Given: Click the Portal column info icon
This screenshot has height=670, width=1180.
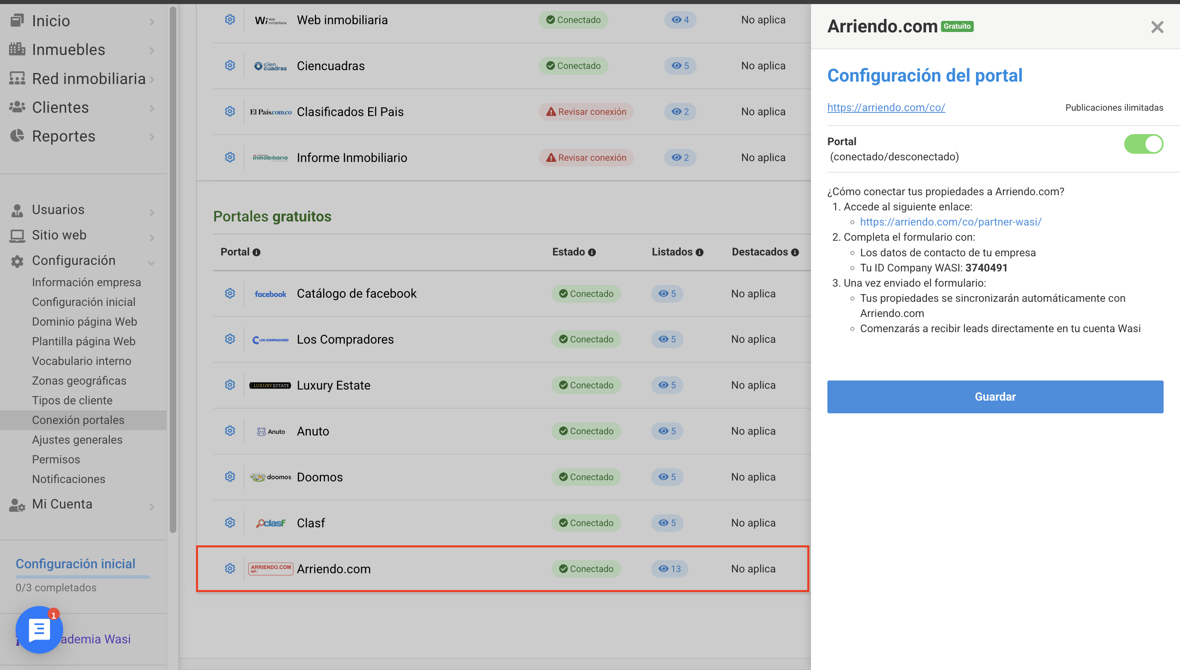Looking at the screenshot, I should click(x=257, y=252).
